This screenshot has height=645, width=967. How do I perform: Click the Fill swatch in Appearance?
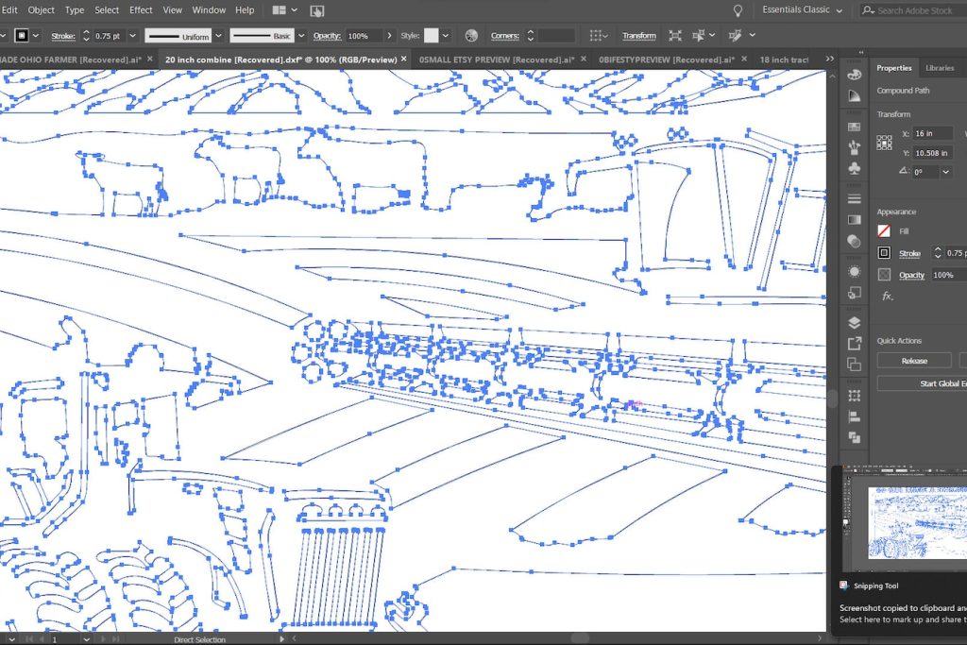click(884, 230)
